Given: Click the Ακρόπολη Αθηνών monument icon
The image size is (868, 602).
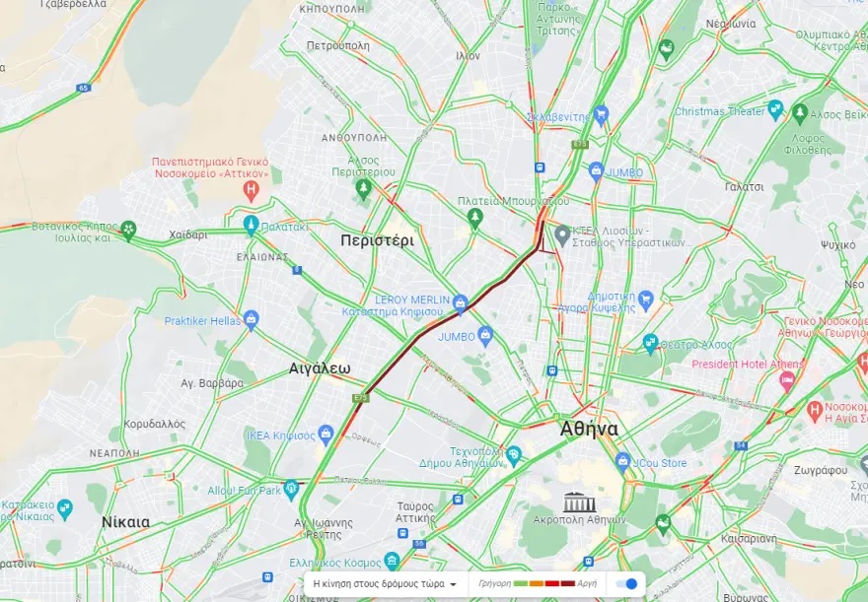Looking at the screenshot, I should tap(580, 502).
